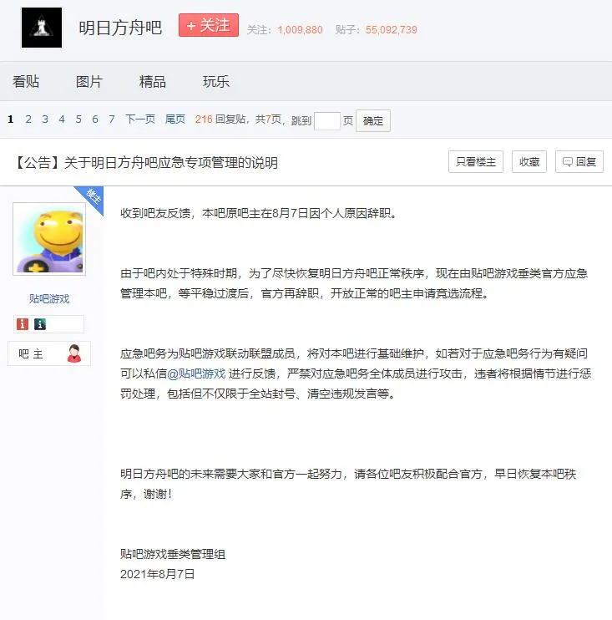Screen dimensions: 612x620
Task: Confirm page jump with 确定 button
Action: 373,121
